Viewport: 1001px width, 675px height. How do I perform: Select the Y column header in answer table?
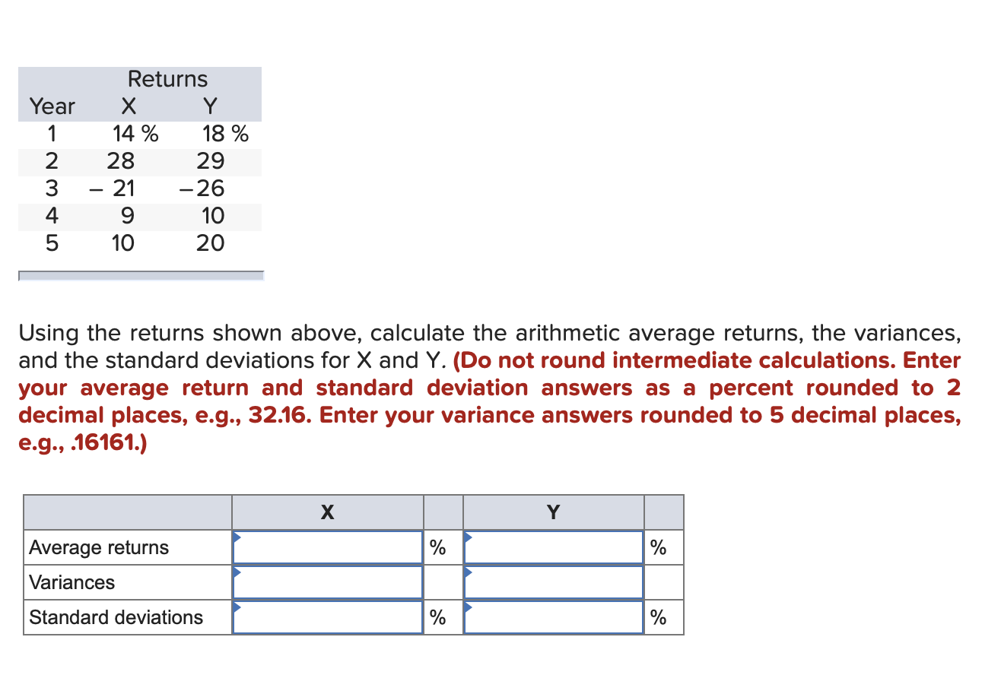click(x=553, y=512)
